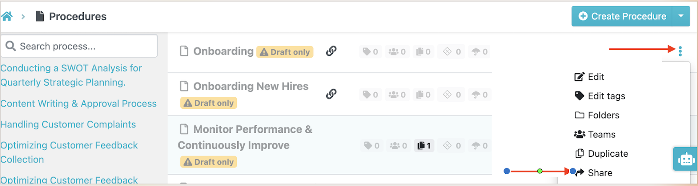Expand the Create Procedure dropdown arrow
This screenshot has height=186, width=698.
[681, 16]
